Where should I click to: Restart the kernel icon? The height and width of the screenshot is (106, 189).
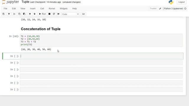[x=54, y=14]
